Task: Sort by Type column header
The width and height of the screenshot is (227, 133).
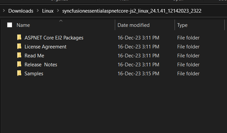Action: tap(182, 25)
